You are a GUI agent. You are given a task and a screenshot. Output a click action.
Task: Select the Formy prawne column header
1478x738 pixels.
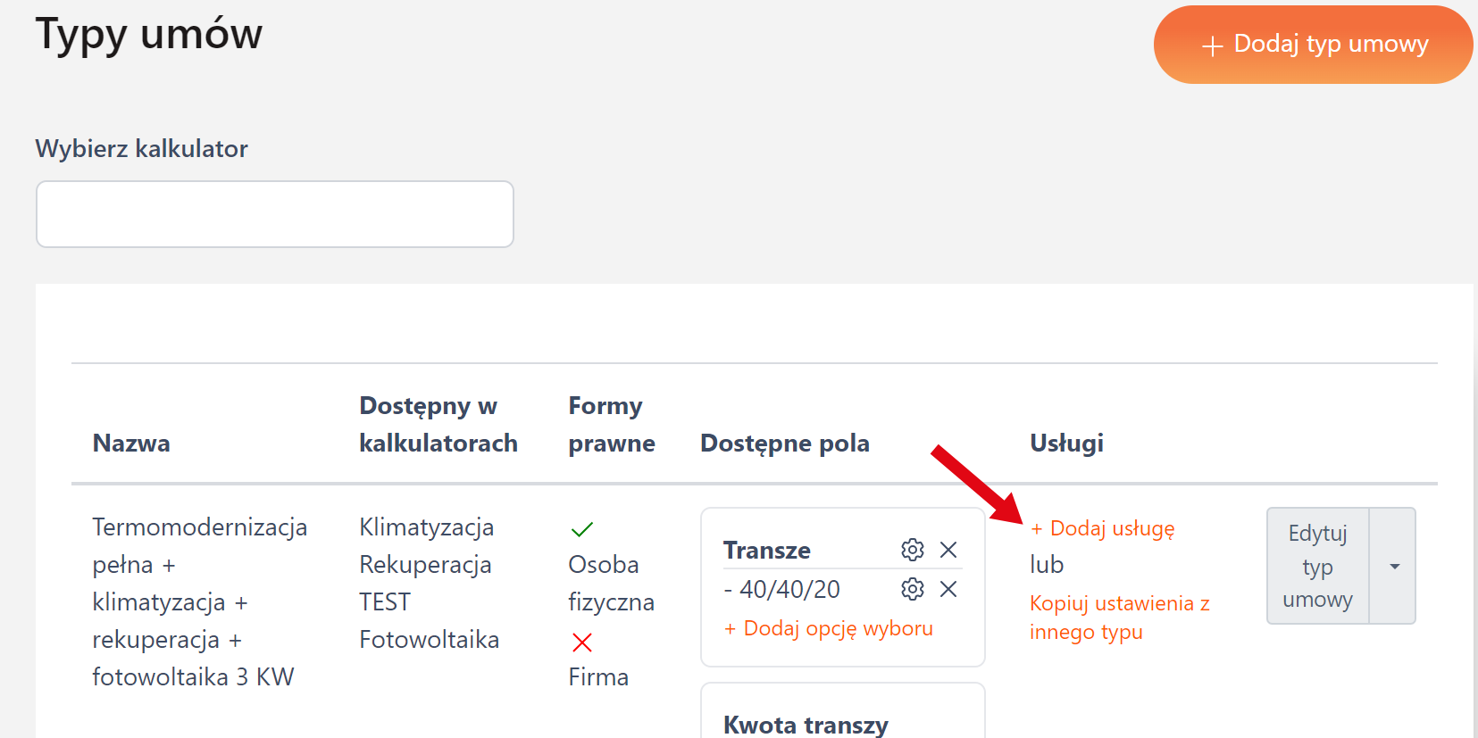coord(611,425)
